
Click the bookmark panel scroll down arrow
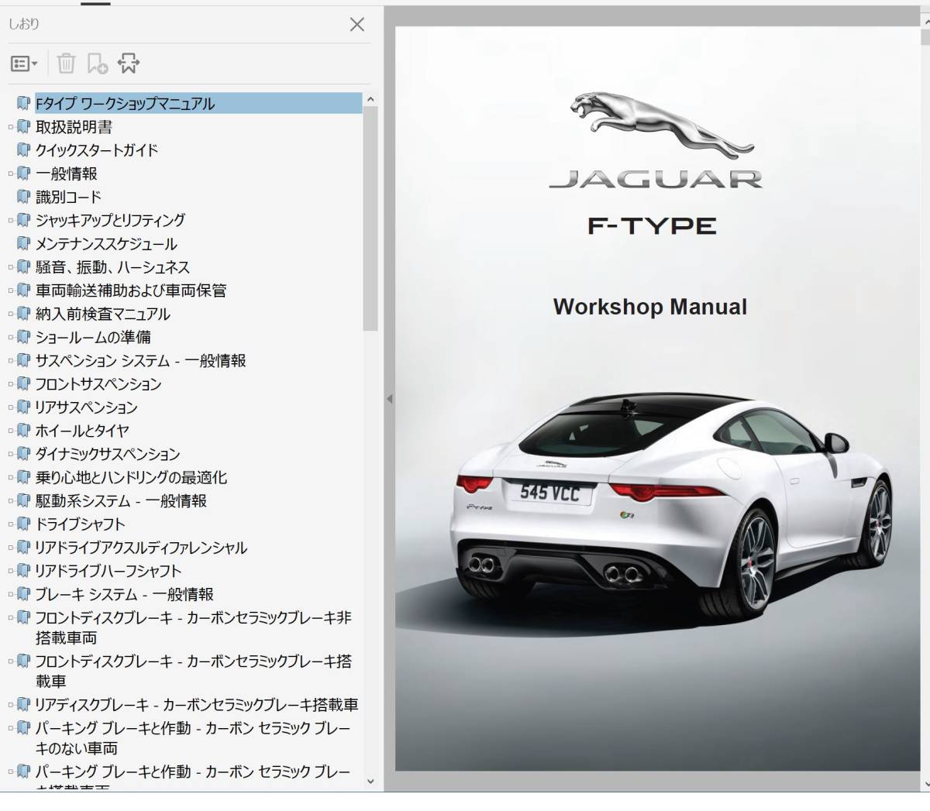(x=370, y=781)
